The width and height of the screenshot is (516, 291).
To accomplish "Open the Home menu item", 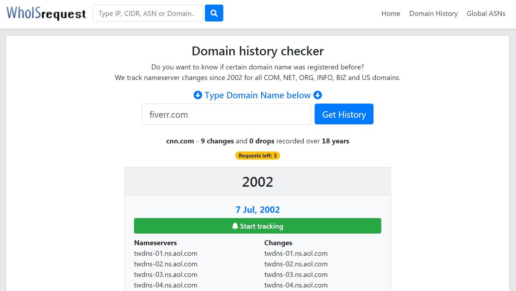I will click(390, 13).
